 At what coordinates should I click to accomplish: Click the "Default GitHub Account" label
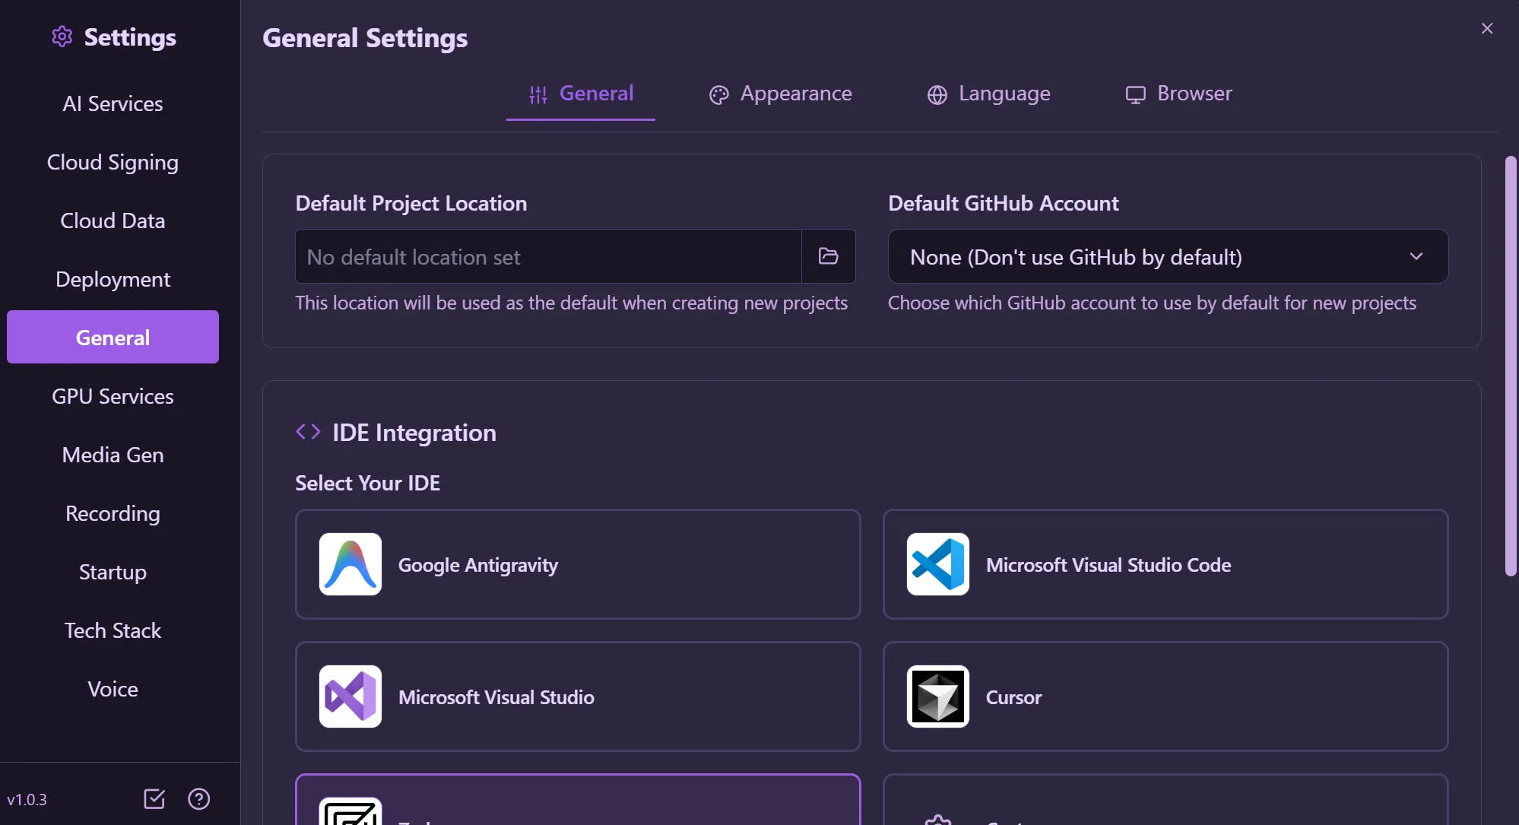[x=1003, y=203]
